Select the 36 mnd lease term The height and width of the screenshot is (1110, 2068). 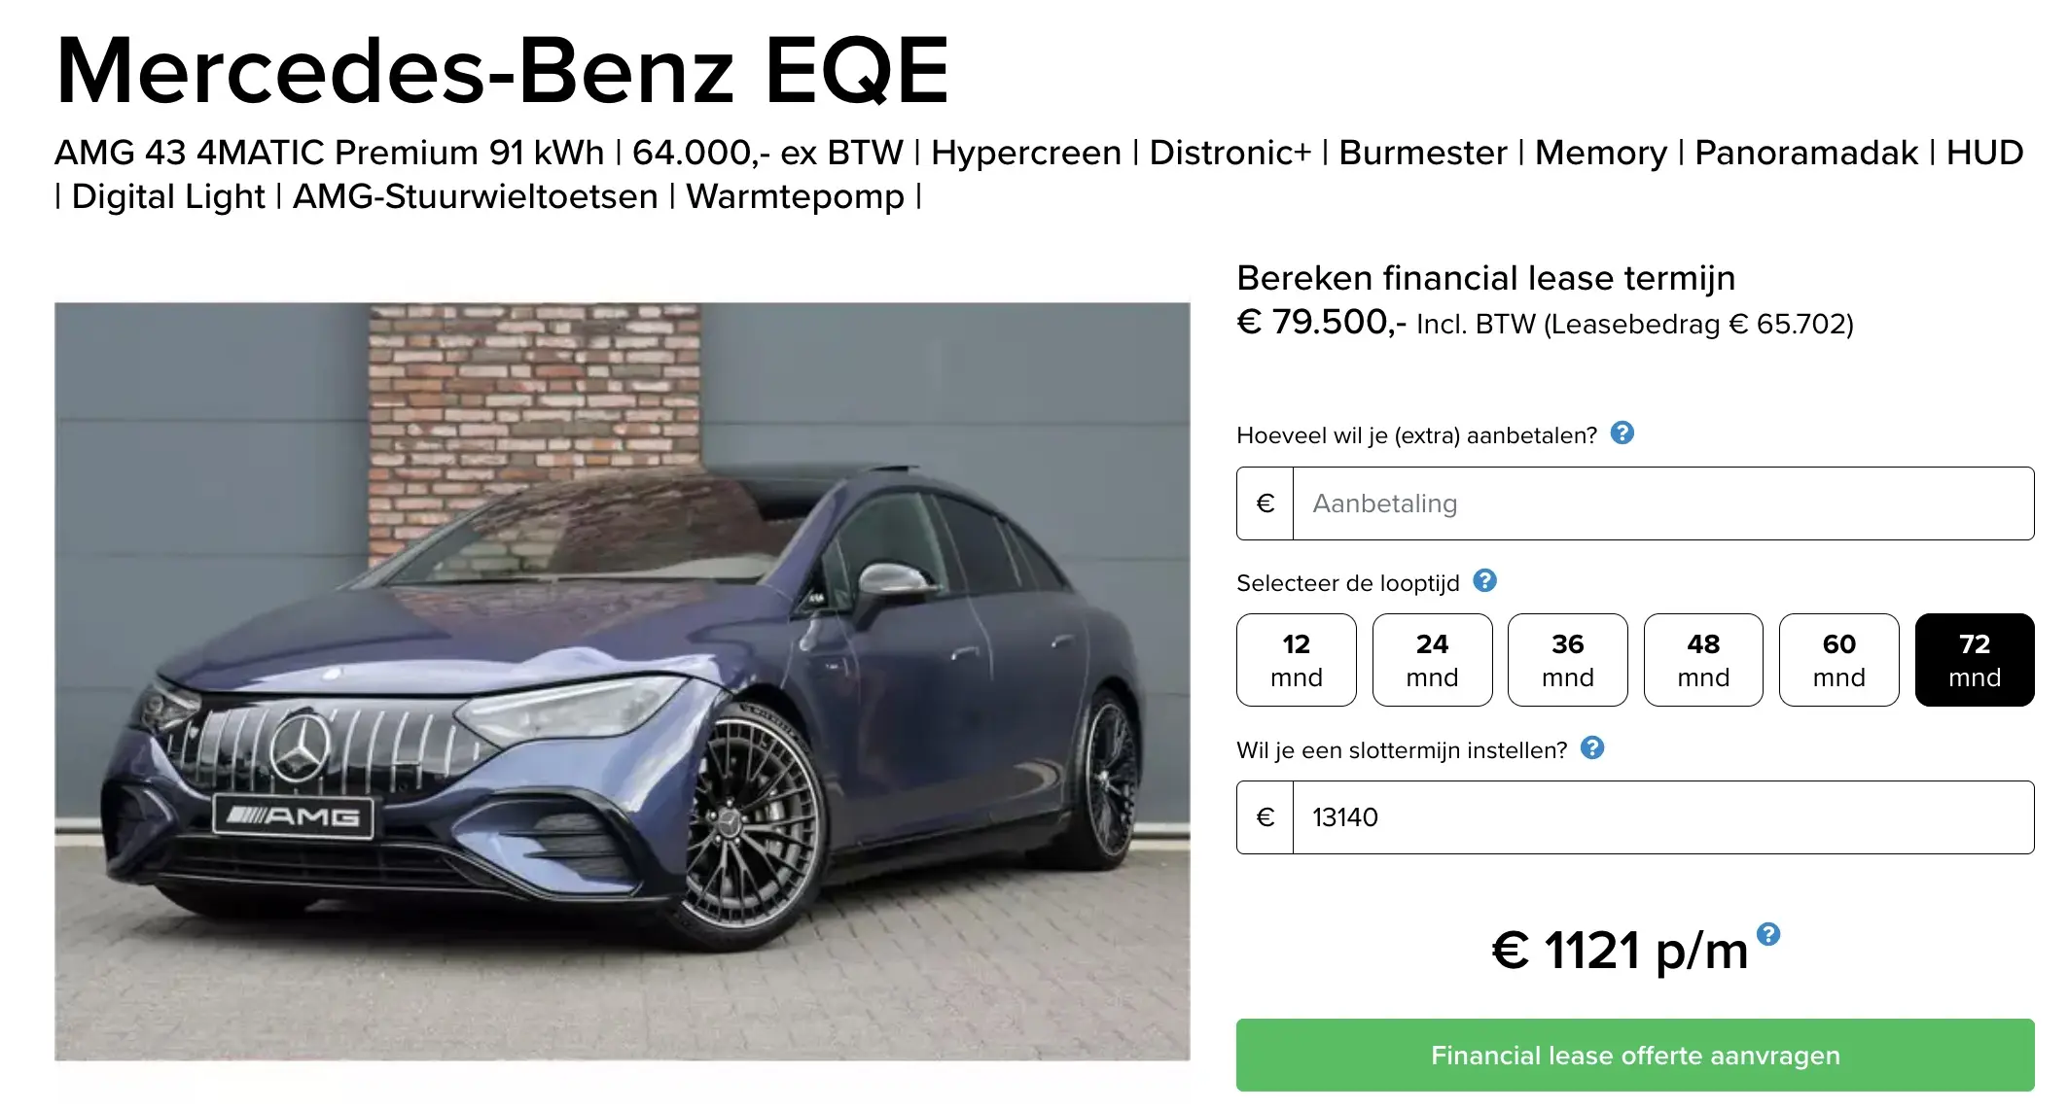point(1567,659)
